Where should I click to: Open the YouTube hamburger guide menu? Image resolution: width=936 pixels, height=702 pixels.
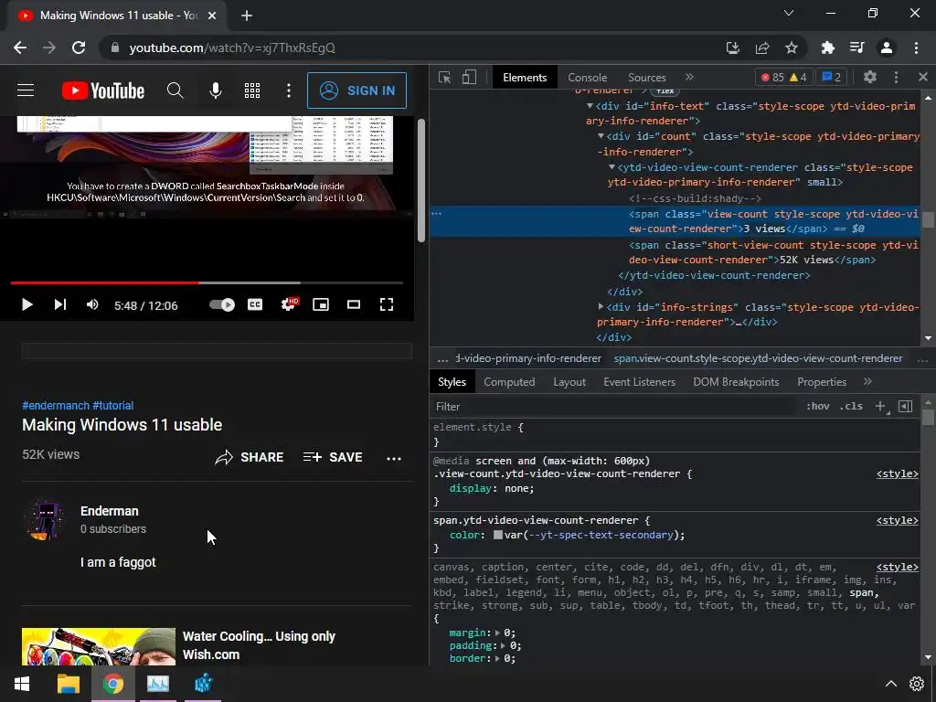(25, 90)
